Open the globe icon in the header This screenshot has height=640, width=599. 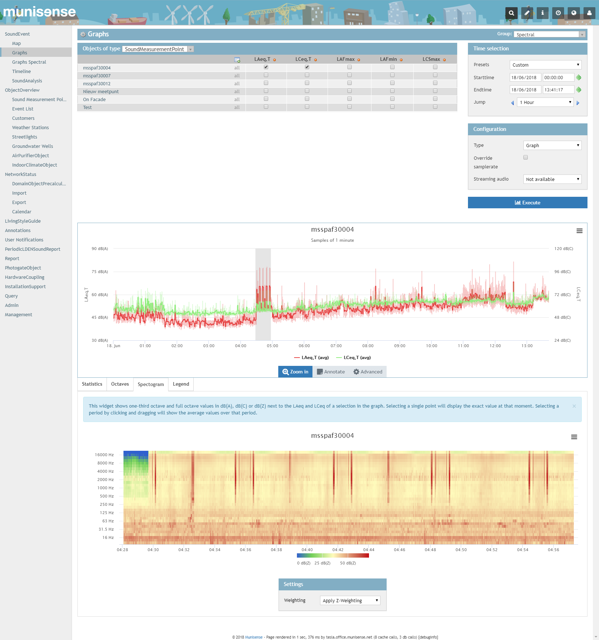(x=573, y=13)
